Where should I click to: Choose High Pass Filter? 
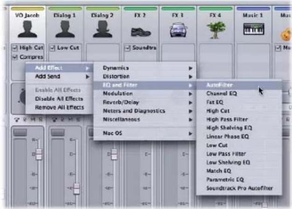click(x=239, y=119)
